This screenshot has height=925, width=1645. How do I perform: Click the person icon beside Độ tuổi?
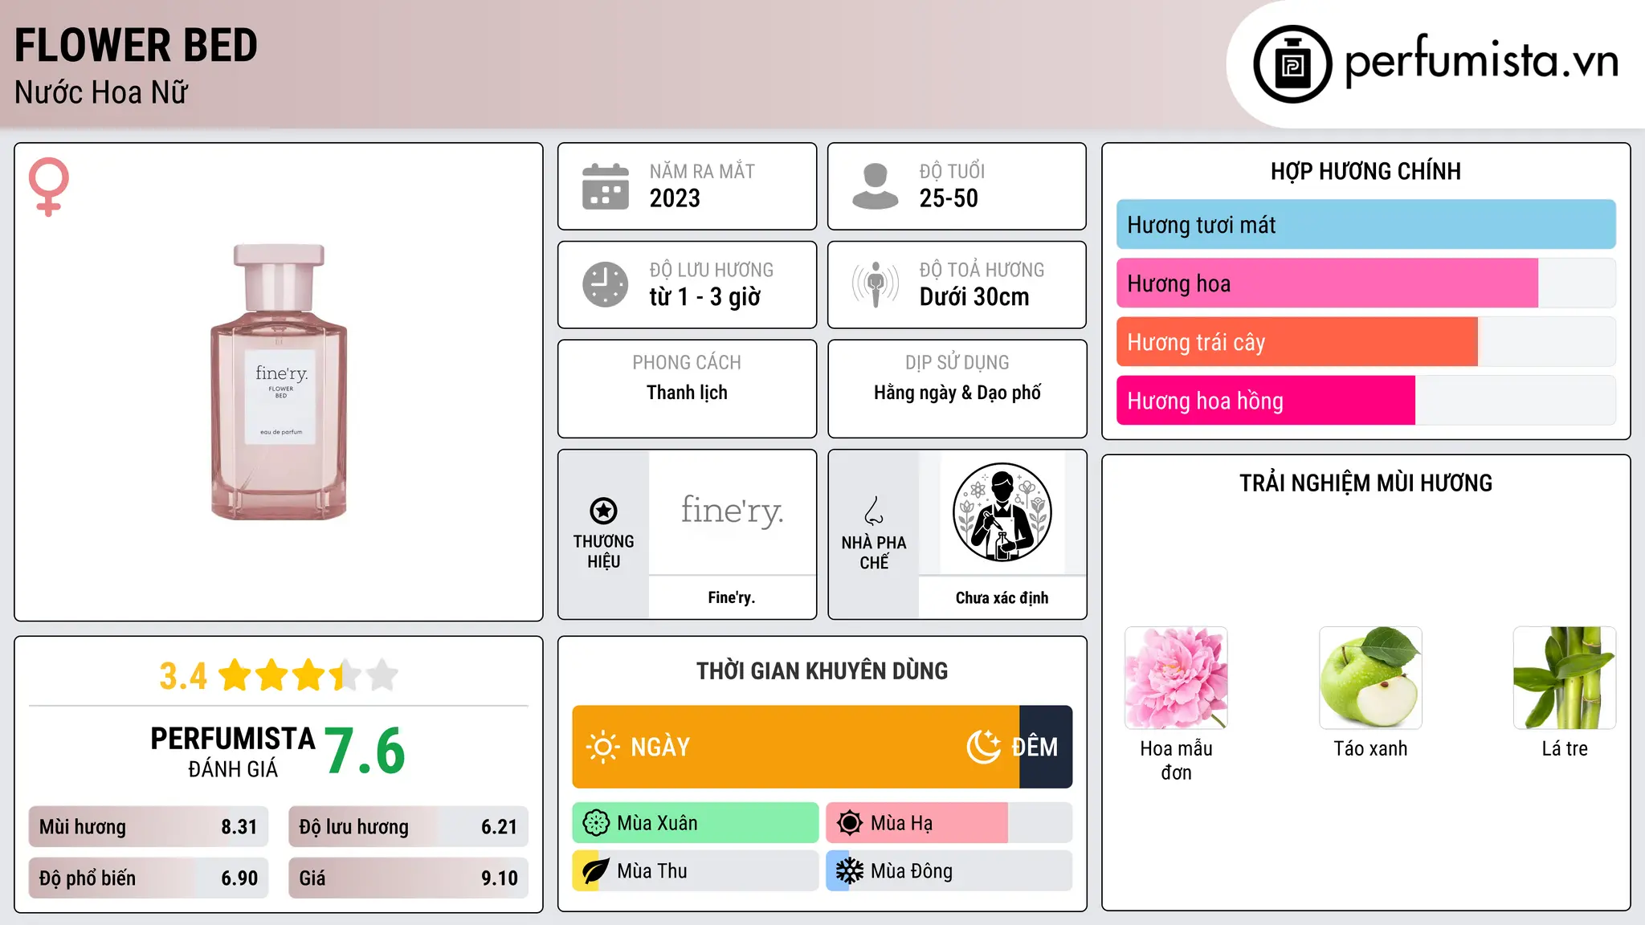(x=875, y=186)
